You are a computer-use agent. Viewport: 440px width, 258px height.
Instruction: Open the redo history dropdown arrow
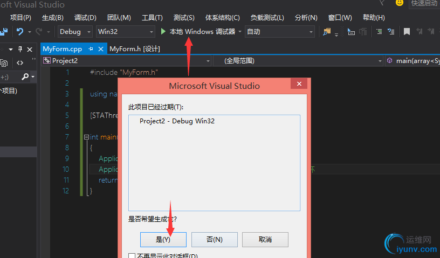pyautogui.click(x=49, y=32)
